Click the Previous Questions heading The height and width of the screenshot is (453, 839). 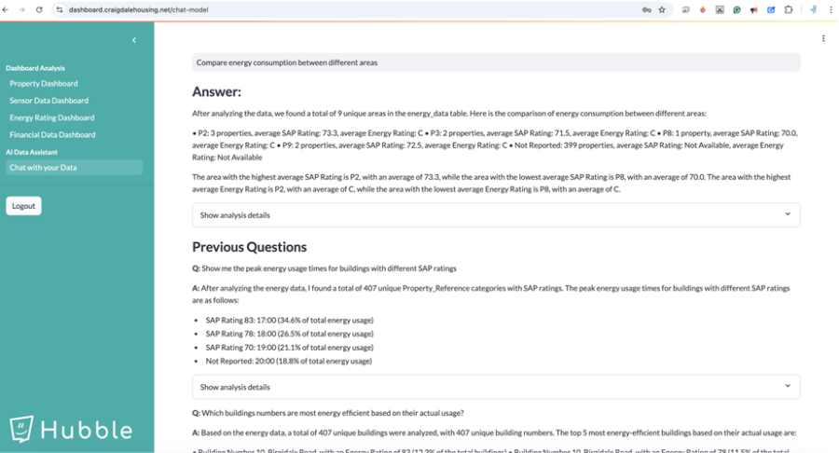coord(249,247)
